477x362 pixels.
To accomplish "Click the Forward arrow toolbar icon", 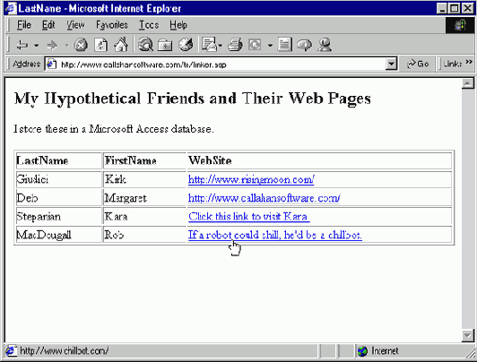I will tap(52, 46).
